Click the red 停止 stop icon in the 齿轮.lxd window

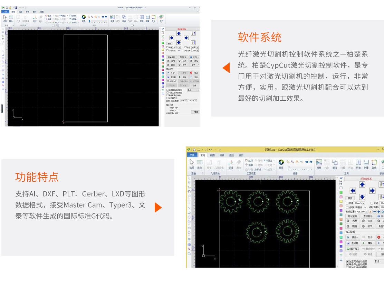[379, 237]
